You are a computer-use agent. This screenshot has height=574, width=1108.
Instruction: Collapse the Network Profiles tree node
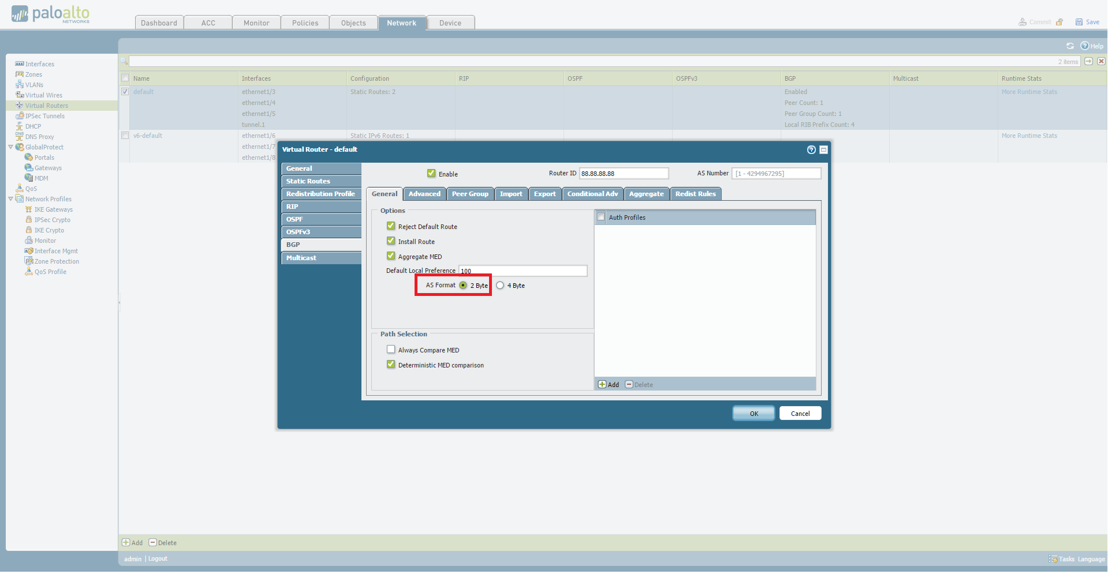click(x=10, y=199)
